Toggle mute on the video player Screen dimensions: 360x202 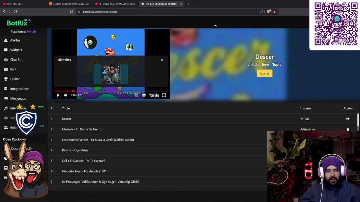coord(66,95)
